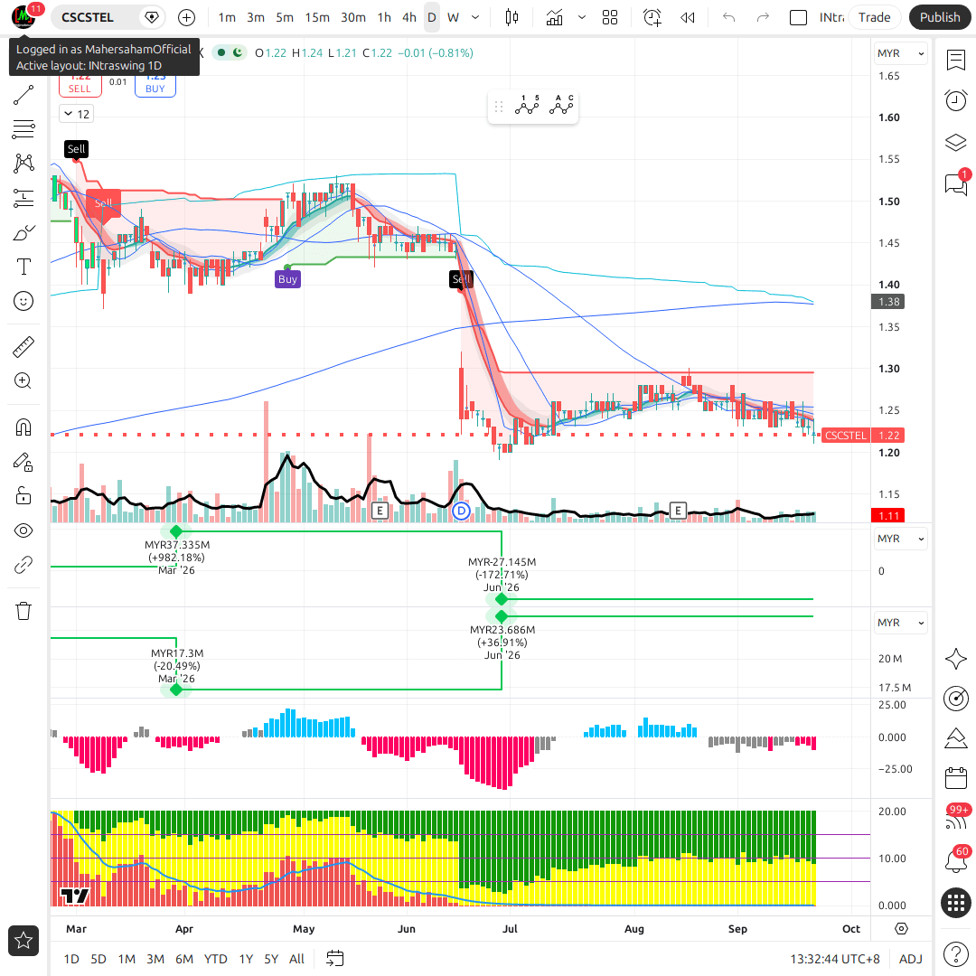Open the indicator templates dropdown arrow
This screenshot has width=976, height=976.
(581, 17)
